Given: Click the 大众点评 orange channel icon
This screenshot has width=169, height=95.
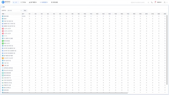Looking at the screenshot, I should pos(3,58).
